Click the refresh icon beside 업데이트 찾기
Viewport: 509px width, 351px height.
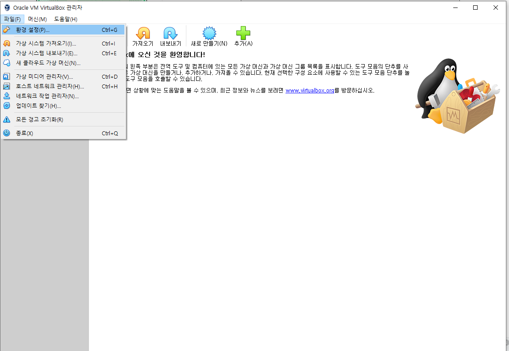point(7,106)
